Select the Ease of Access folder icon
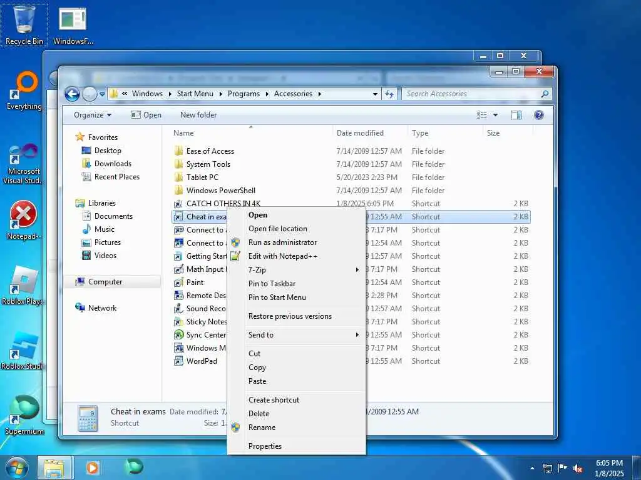 pyautogui.click(x=178, y=151)
